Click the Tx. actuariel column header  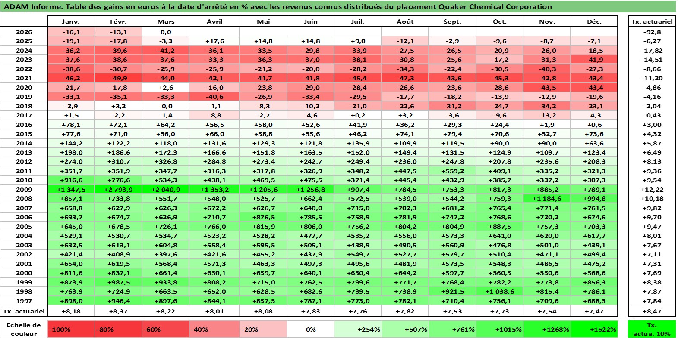652,22
